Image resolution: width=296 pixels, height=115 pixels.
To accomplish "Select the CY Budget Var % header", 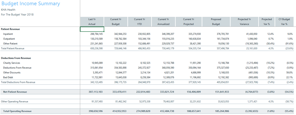I will click(284, 22).
